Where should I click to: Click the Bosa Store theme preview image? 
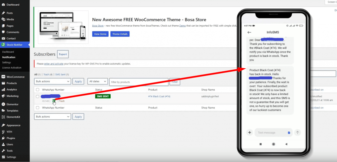(x=63, y=27)
